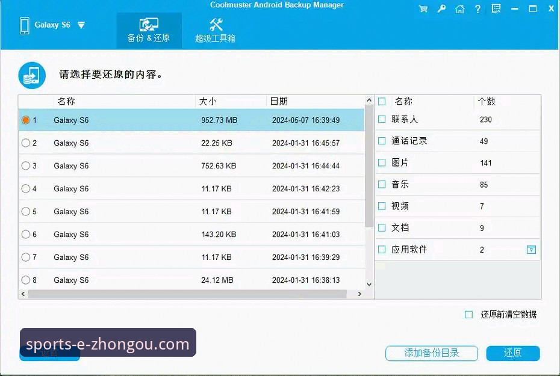Switch to the 超级工具箱 tab

pyautogui.click(x=216, y=31)
